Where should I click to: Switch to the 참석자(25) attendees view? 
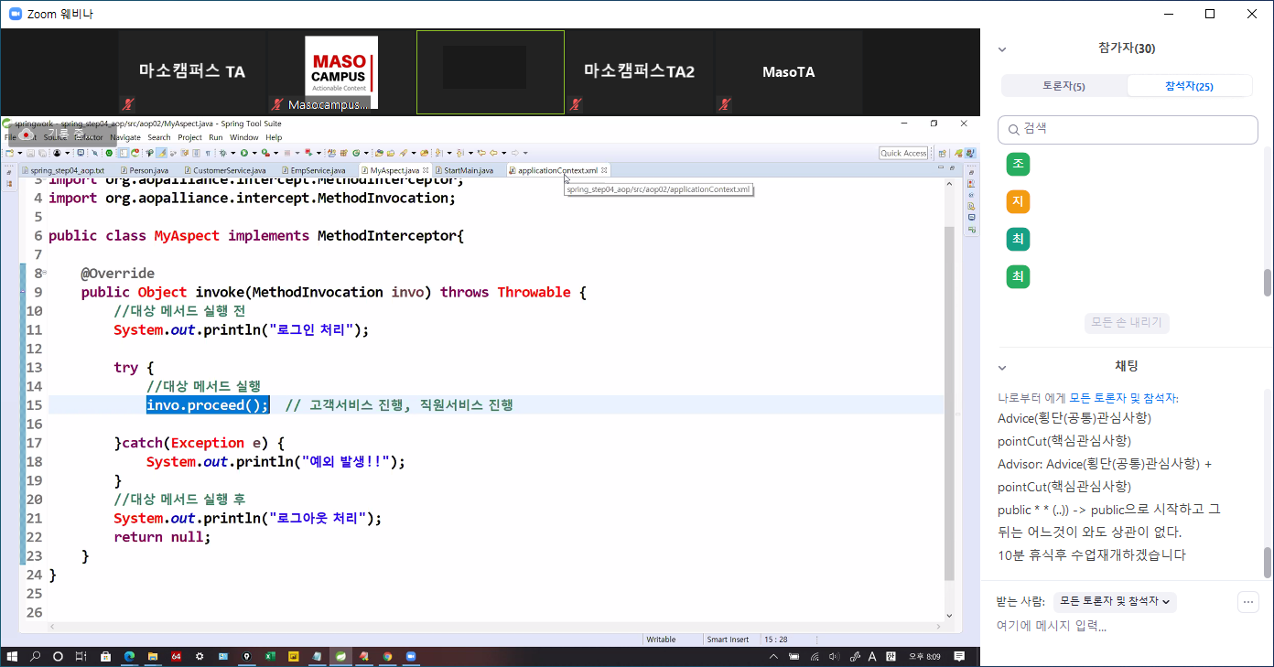(1189, 86)
